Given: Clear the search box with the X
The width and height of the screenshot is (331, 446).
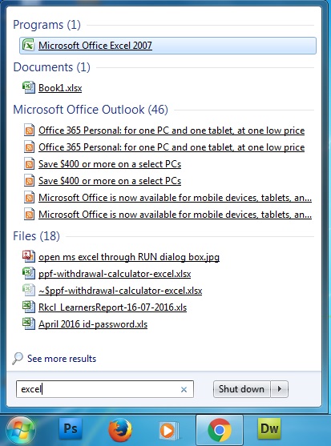Looking at the screenshot, I should pos(184,389).
